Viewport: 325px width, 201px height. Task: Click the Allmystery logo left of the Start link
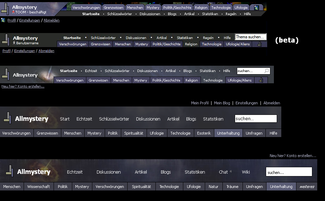pyautogui.click(x=26, y=119)
